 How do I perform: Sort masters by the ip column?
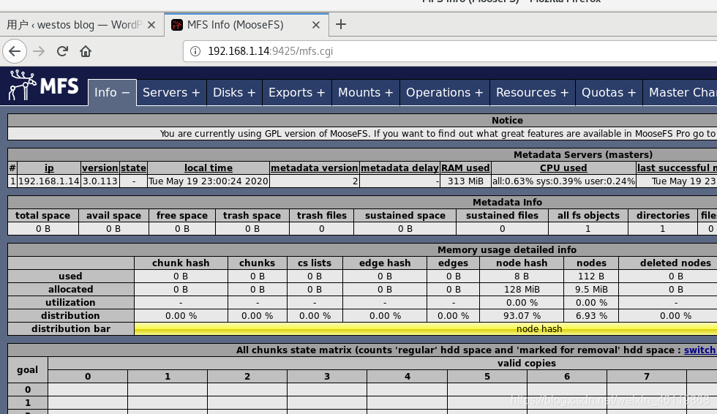49,168
